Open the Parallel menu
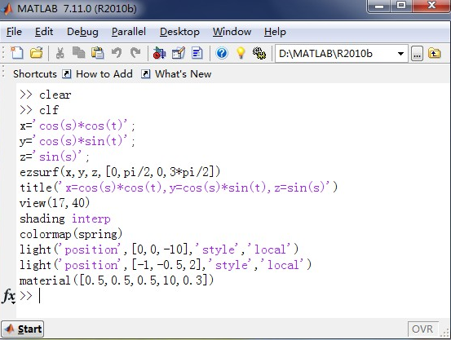This screenshot has height=340, width=451. [129, 31]
